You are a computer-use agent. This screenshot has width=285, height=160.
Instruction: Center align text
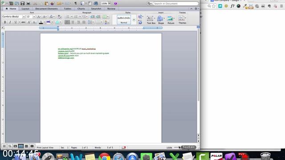point(73,22)
